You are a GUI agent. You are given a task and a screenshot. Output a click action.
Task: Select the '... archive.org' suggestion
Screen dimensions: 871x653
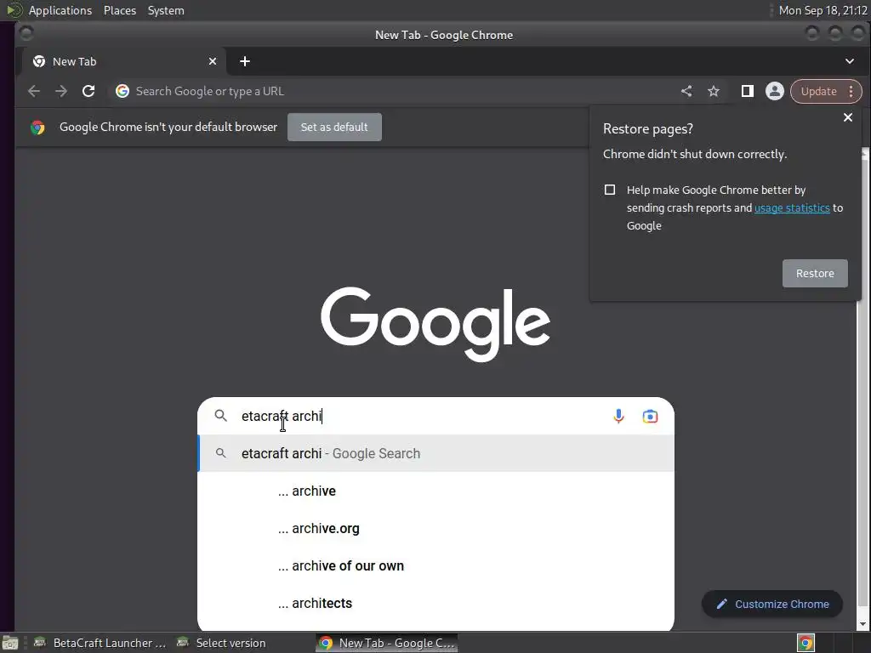pos(436,528)
